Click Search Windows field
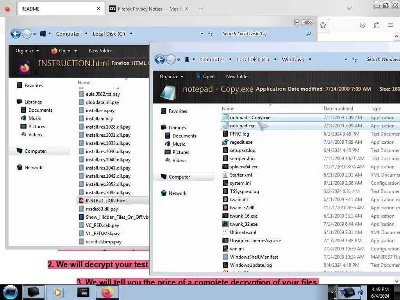 (382, 59)
